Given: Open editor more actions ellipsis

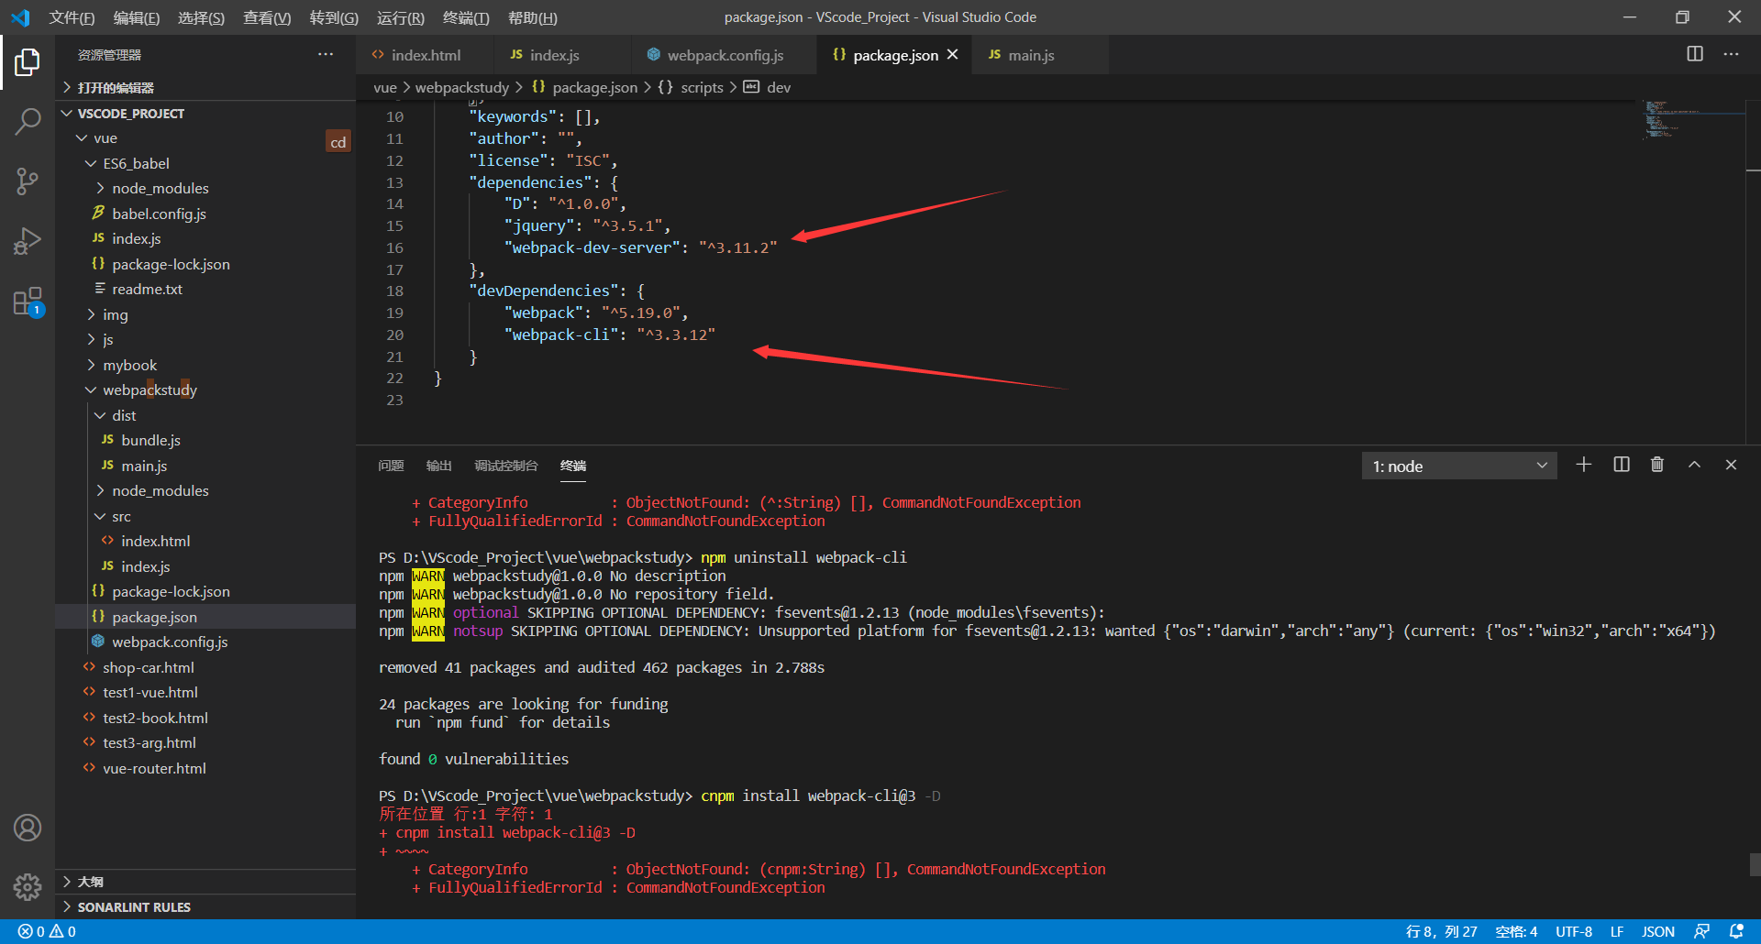Looking at the screenshot, I should (1731, 54).
